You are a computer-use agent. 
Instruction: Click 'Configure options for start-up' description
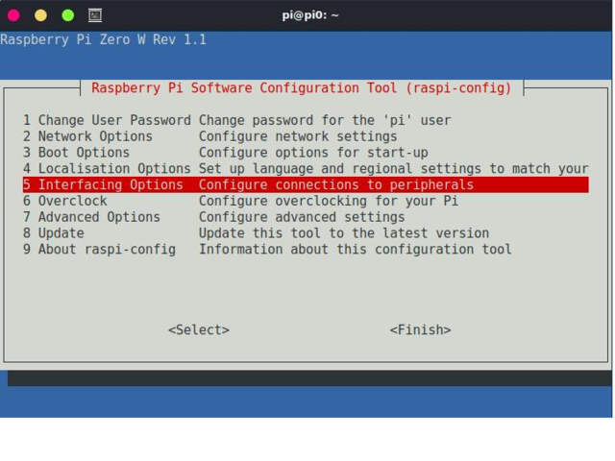coord(313,153)
